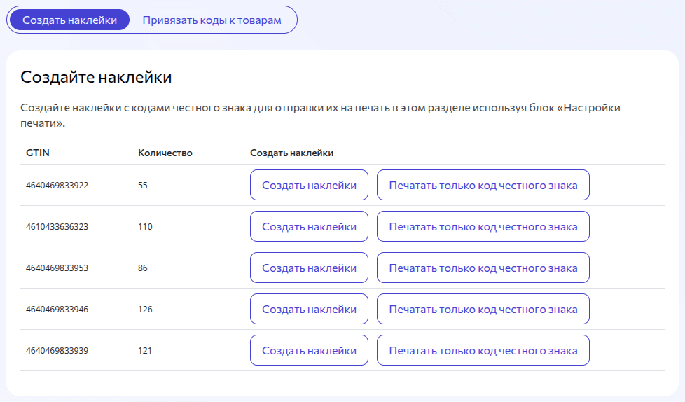
Task: Print only code in the quantity 121 row
Action: (483, 351)
